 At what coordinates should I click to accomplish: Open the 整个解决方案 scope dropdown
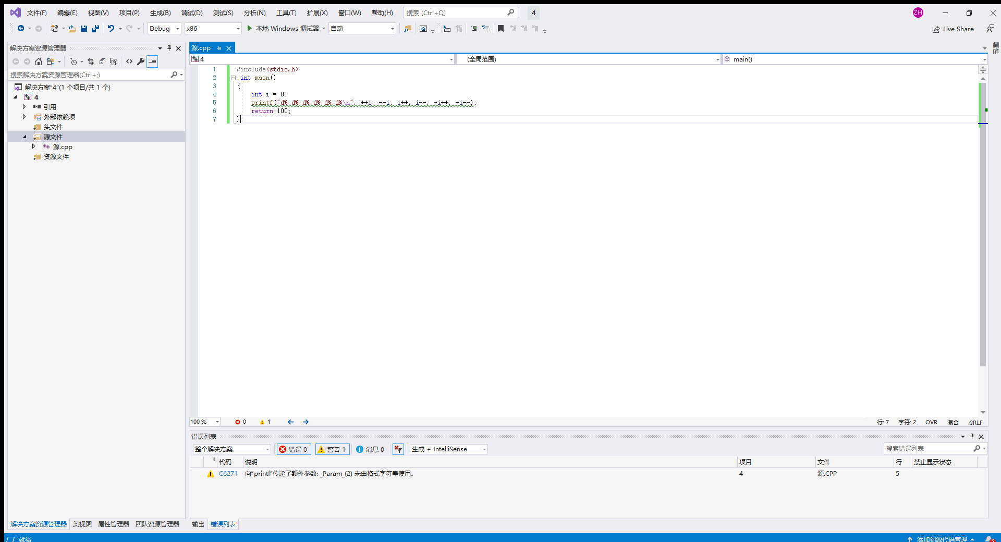[x=231, y=449]
